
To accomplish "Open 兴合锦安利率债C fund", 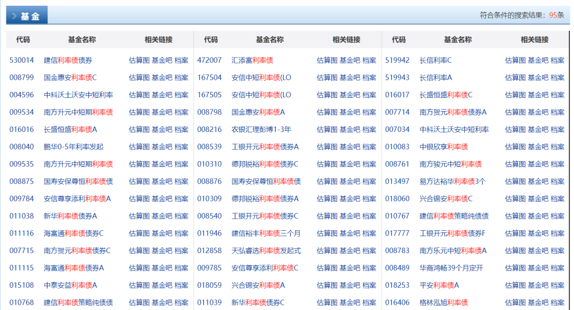I will tap(446, 199).
